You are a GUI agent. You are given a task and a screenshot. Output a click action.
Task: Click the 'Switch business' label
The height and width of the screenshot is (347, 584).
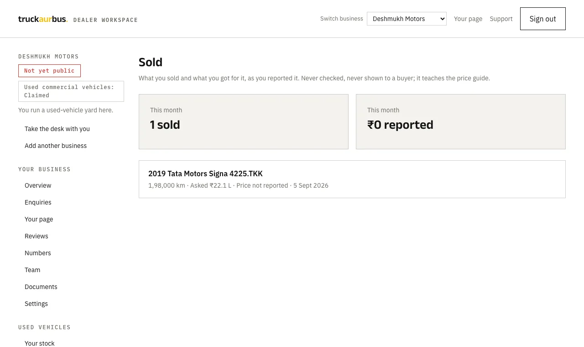tap(342, 19)
